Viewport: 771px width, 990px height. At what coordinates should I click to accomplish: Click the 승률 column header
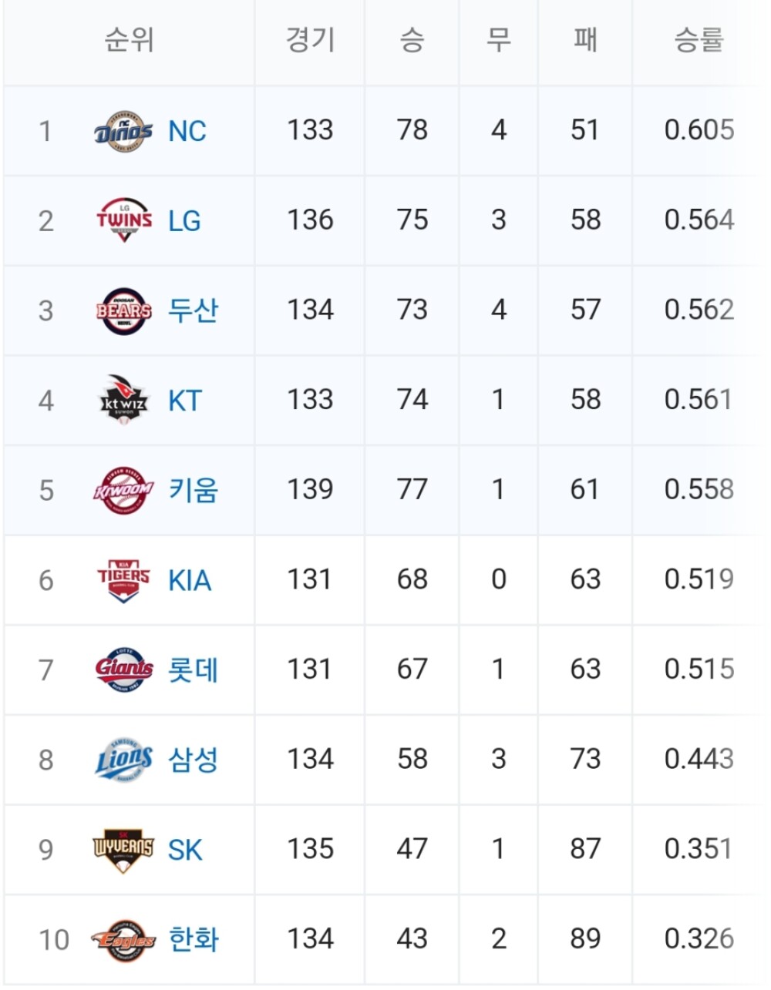699,40
